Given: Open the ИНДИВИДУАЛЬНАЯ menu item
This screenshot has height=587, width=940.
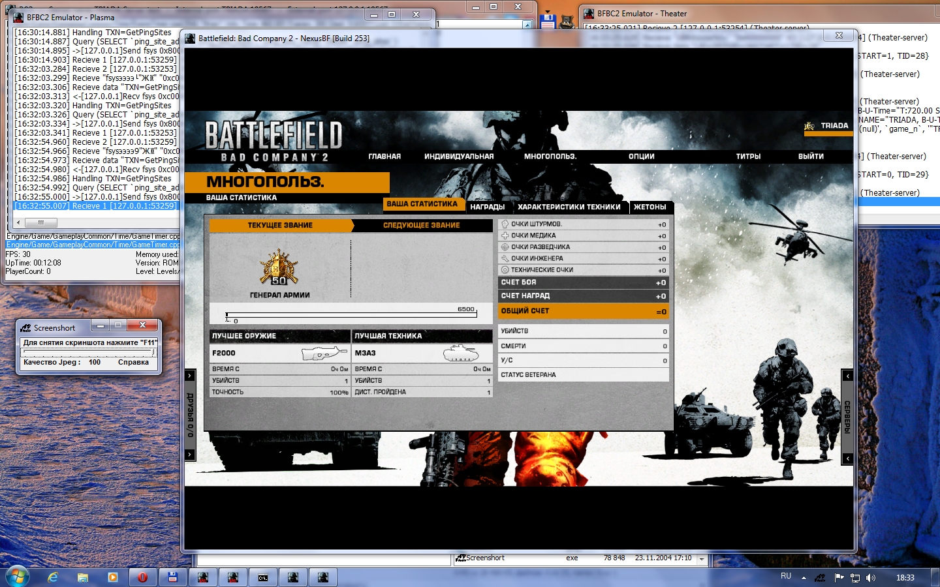Looking at the screenshot, I should (x=459, y=157).
